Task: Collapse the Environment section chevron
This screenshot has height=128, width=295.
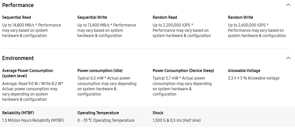Action: [288, 58]
